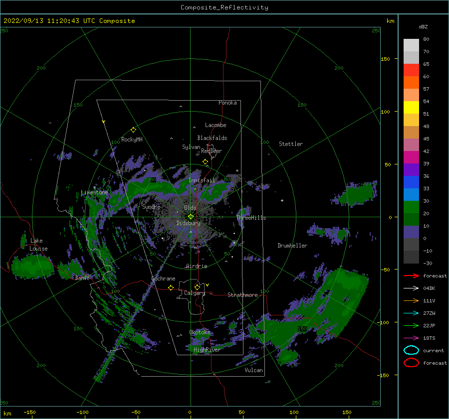Screen dimensions: 449x419
Task: Click the yellow diamond marker near RockyMH
Action: tap(133, 130)
